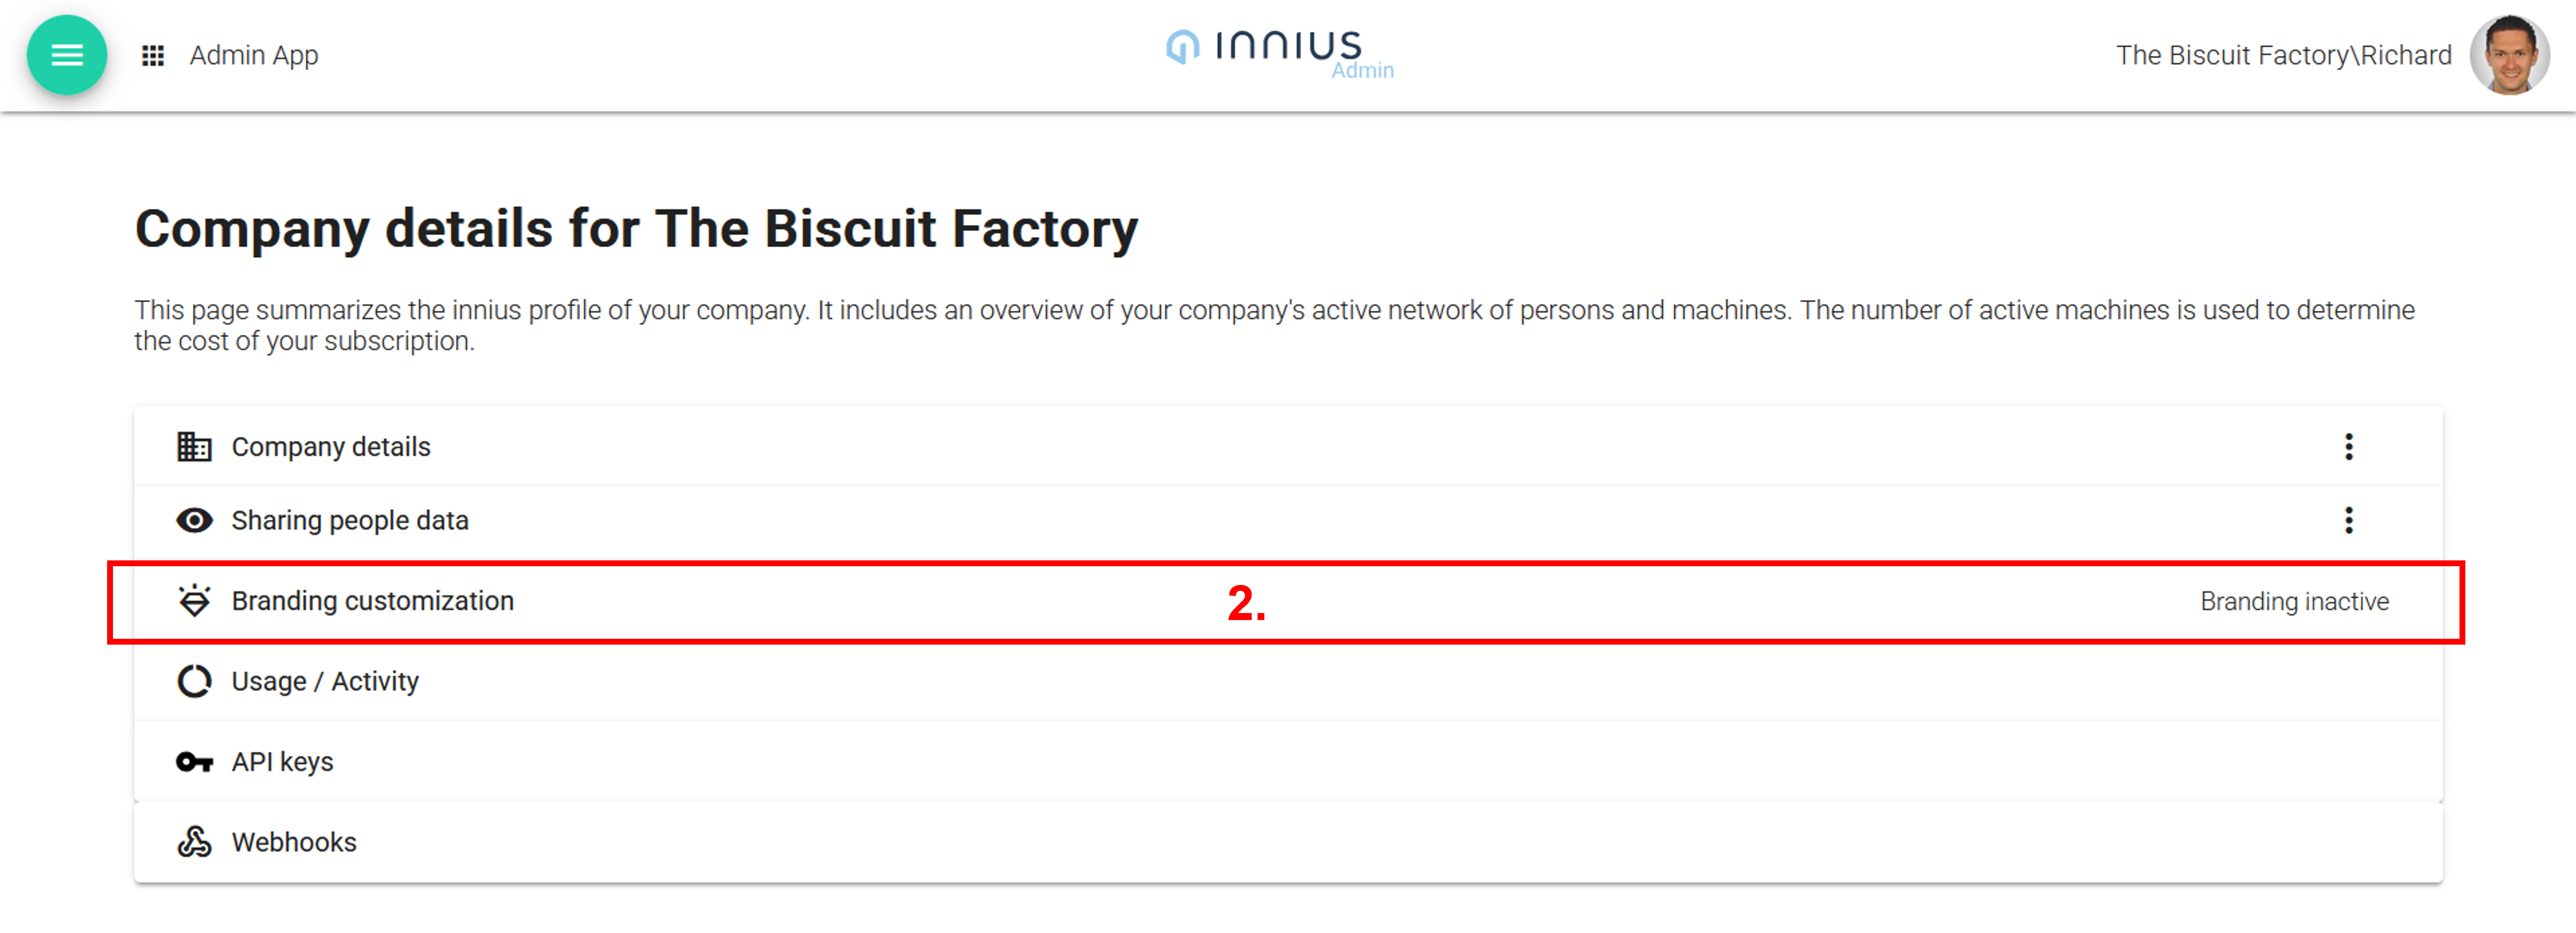Open Company details three-dot menu

2348,446
